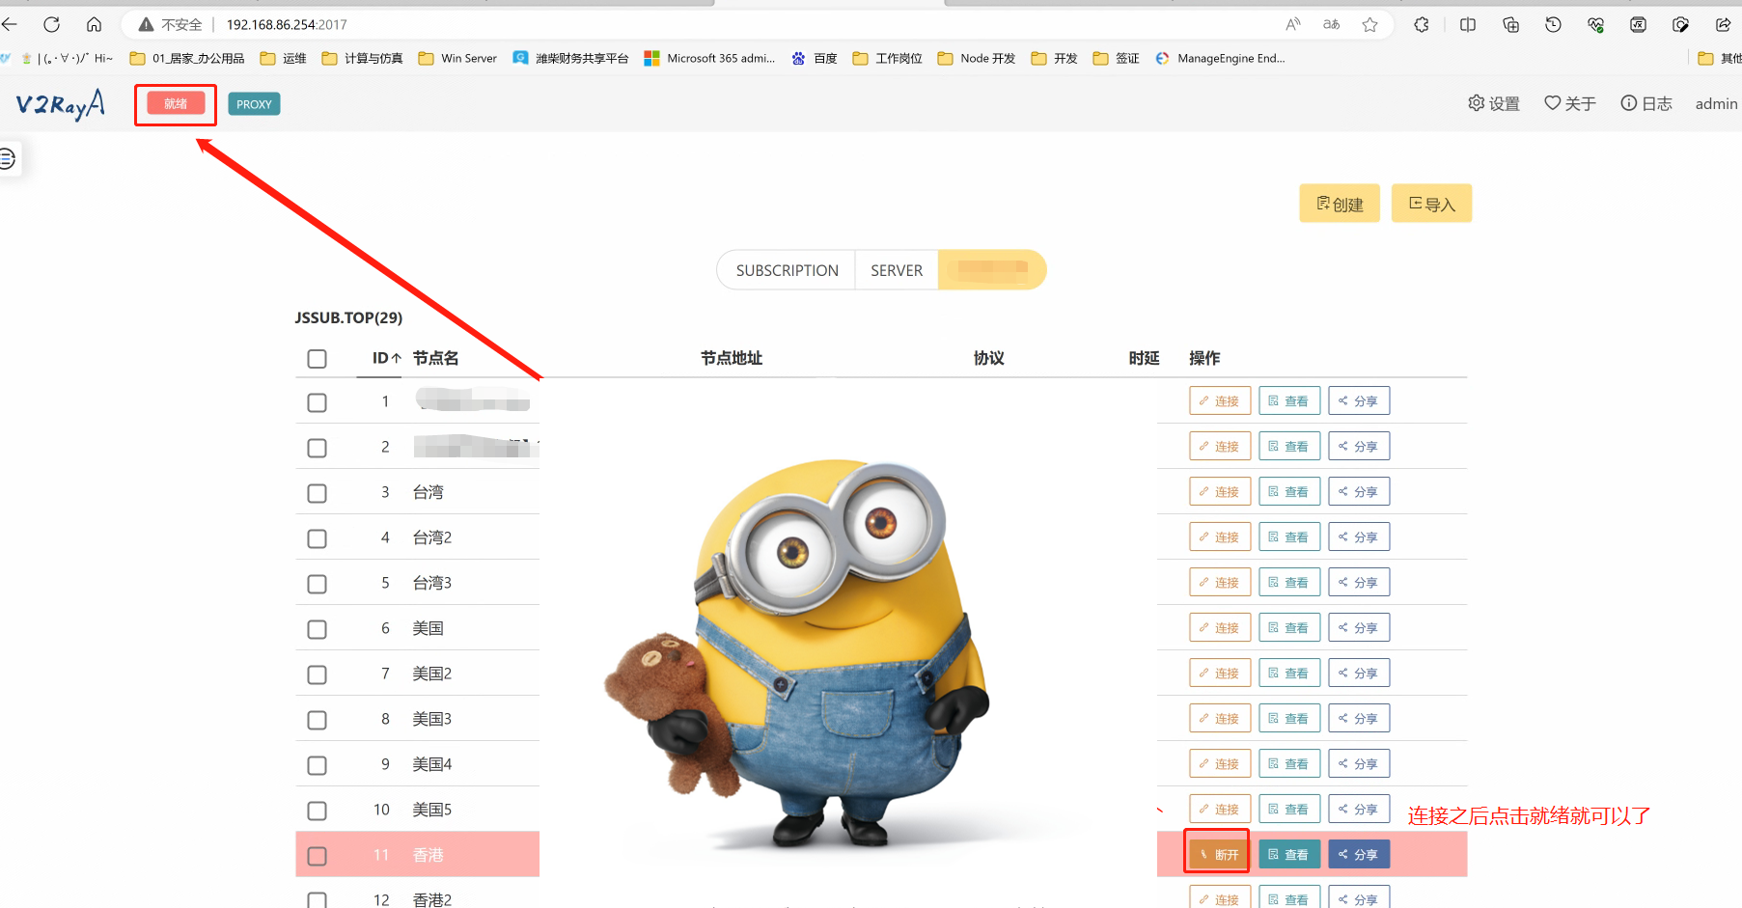Check the checkbox for 台湾2 row
This screenshot has width=1742, height=908.
point(317,538)
